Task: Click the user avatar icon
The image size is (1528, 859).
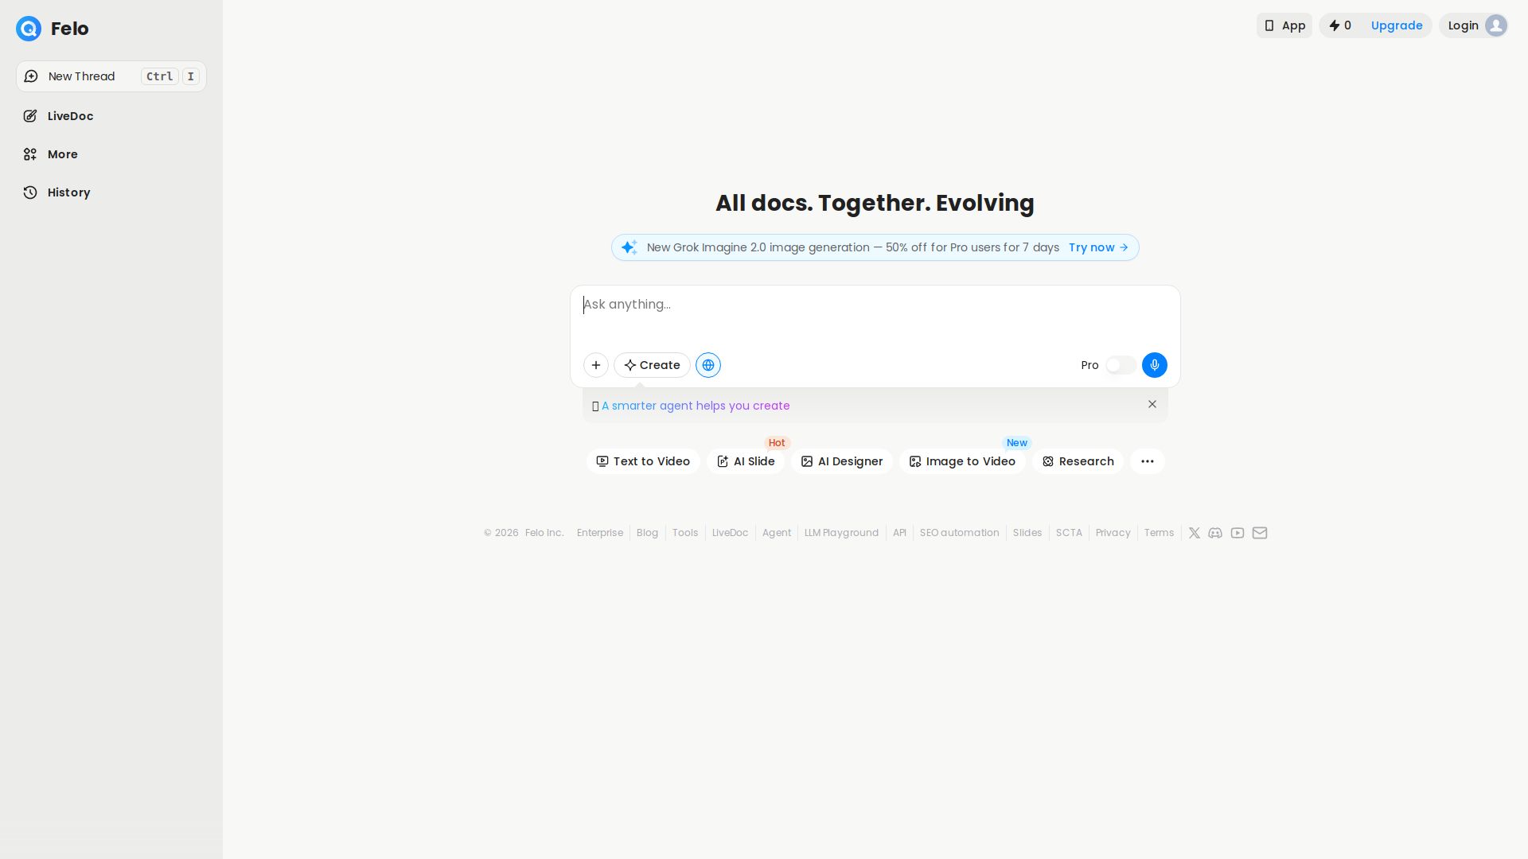Action: [1496, 25]
